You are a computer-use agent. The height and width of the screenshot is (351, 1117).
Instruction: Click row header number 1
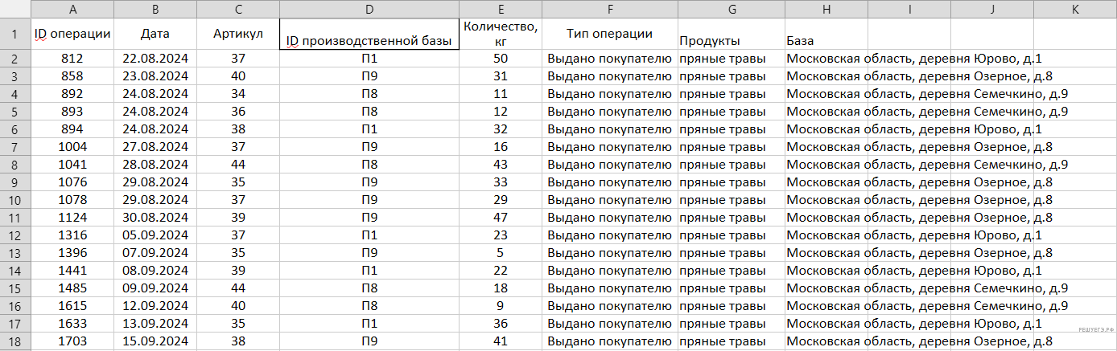pyautogui.click(x=15, y=35)
